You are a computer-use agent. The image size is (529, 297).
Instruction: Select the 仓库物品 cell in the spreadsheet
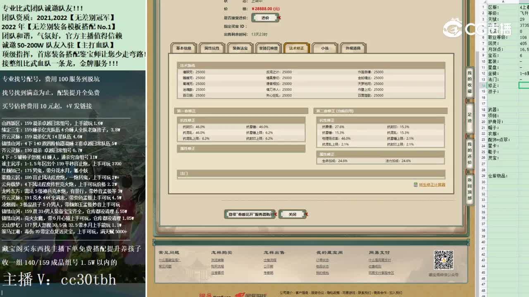(x=503, y=176)
